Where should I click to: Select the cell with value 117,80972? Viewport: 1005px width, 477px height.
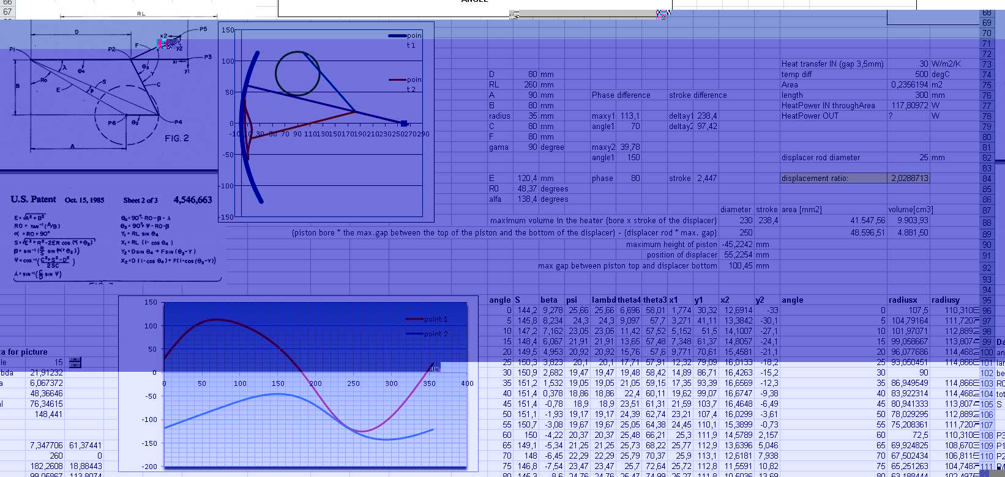click(909, 106)
